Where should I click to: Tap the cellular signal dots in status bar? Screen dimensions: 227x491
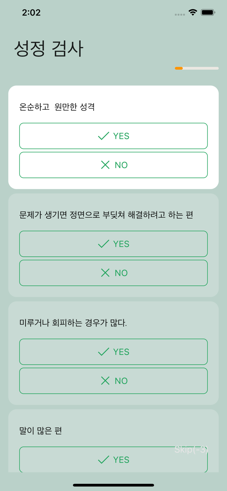point(180,14)
